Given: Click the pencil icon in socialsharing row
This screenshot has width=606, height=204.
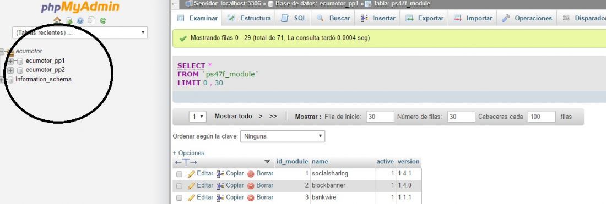Looking at the screenshot, I should click(191, 174).
